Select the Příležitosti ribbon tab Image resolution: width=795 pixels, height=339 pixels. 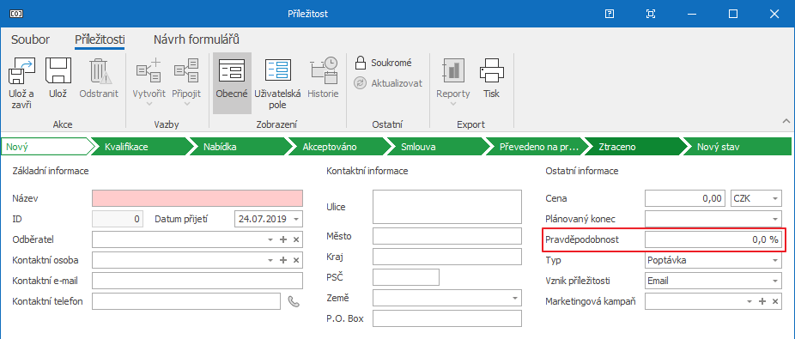[100, 39]
